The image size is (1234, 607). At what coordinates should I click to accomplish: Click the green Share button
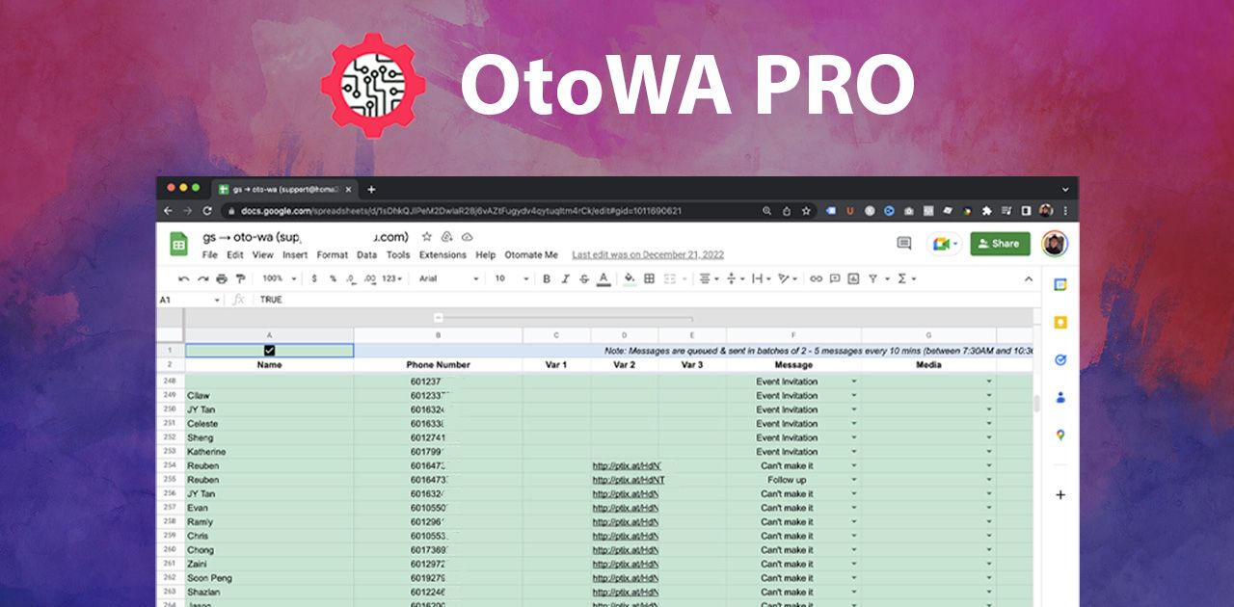[1000, 244]
